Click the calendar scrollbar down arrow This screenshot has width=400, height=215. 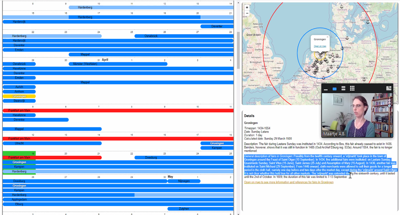238,214
